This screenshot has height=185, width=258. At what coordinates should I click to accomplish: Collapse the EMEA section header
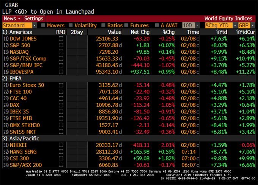point(12,79)
